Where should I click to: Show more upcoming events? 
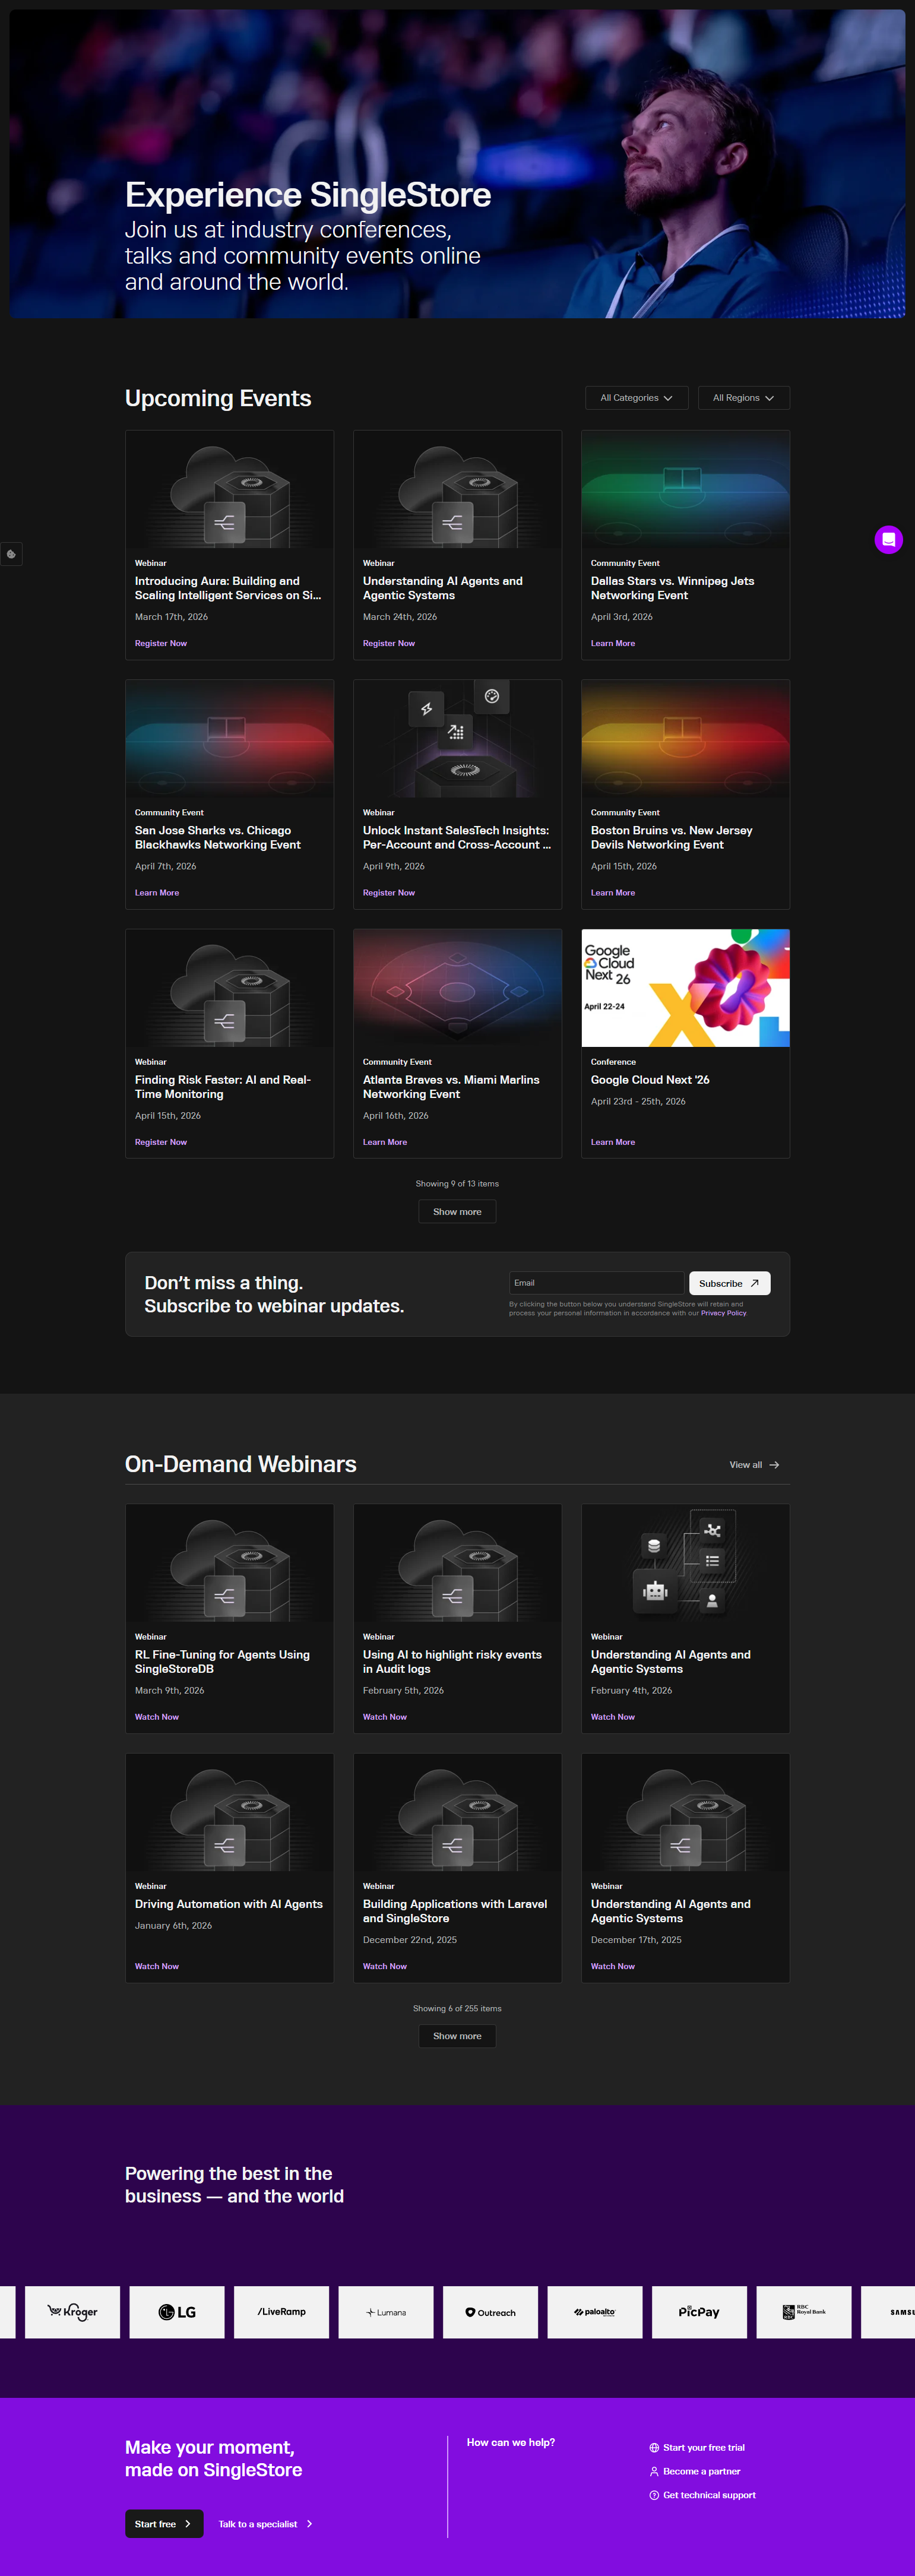point(457,1212)
